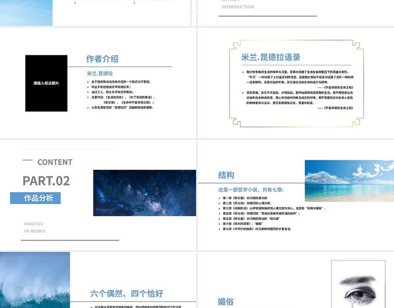Image resolution: width=394 pixels, height=308 pixels.
Task: Click the 结构 slide heading
Action: click(226, 175)
